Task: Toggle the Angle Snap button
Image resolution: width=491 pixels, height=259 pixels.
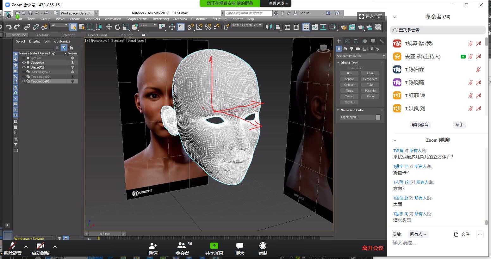Action: 199,27
